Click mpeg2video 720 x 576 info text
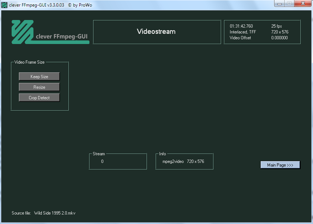Image resolution: width=313 pixels, height=224 pixels. (x=183, y=161)
